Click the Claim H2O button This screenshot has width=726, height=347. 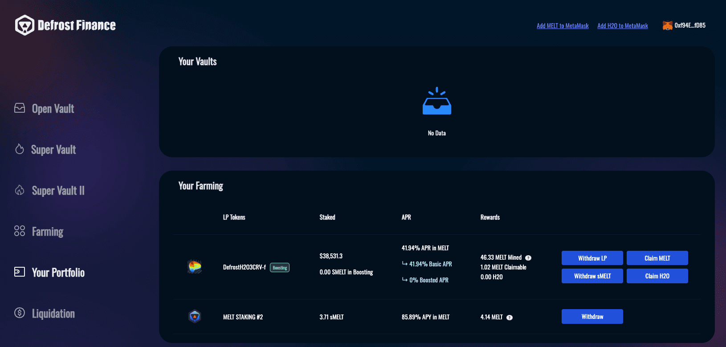pos(657,276)
